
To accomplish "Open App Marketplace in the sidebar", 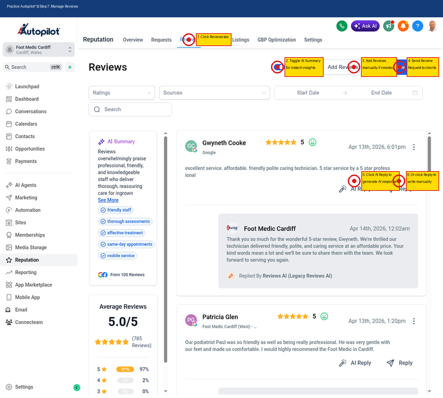I will coord(33,285).
